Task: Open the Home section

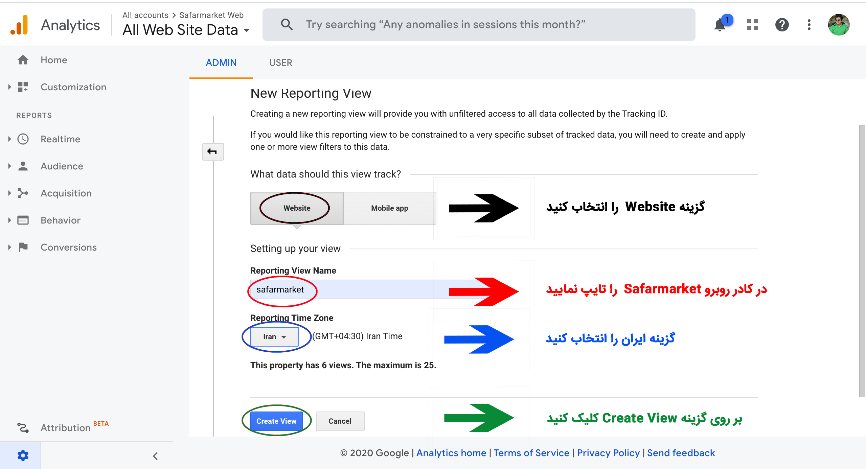Action: click(54, 60)
